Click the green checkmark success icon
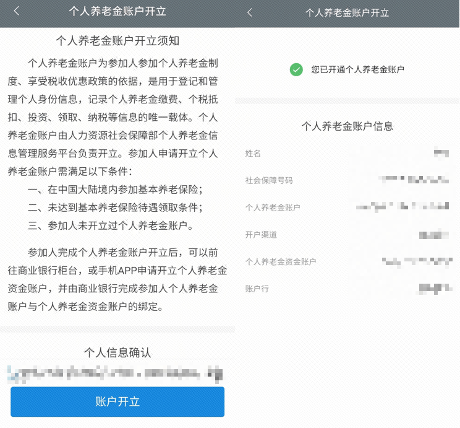 click(296, 69)
